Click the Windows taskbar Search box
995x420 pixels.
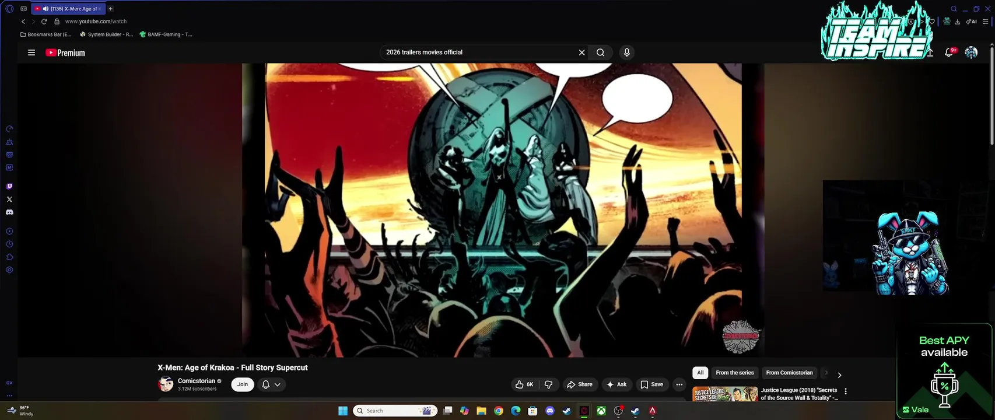pyautogui.click(x=395, y=411)
